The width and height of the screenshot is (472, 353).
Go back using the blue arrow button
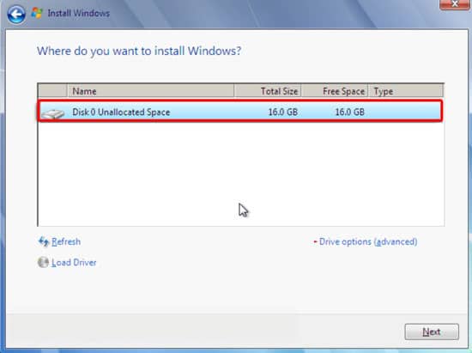pos(16,14)
